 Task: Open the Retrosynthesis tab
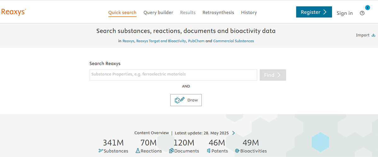click(x=218, y=13)
